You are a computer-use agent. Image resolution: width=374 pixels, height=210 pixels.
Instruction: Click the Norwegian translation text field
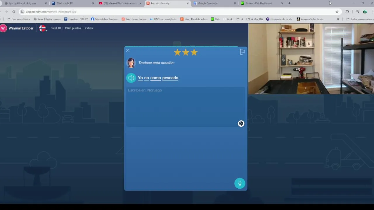186,107
